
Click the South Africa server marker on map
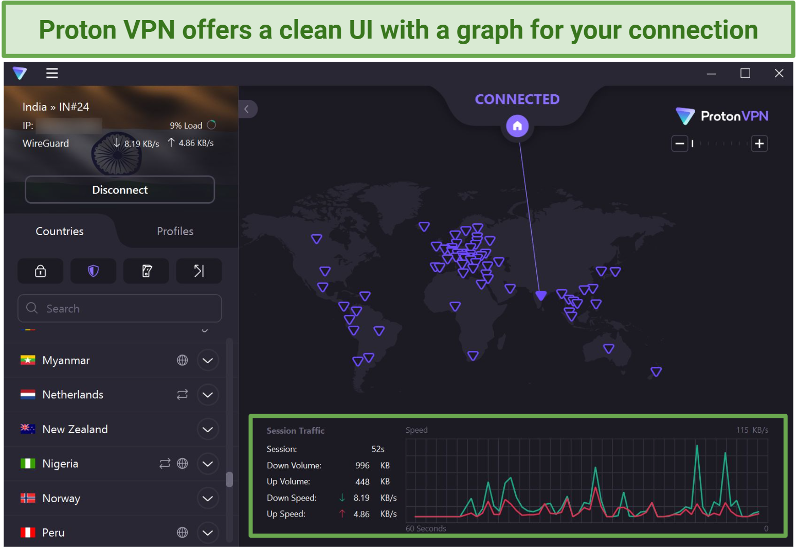pos(473,356)
